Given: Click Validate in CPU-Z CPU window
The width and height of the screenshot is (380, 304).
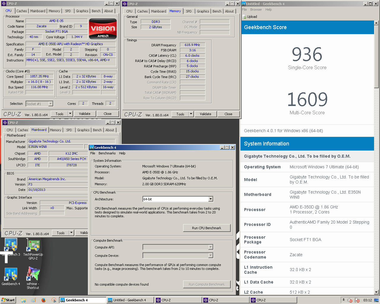Looking at the screenshot, I should 85,114.
